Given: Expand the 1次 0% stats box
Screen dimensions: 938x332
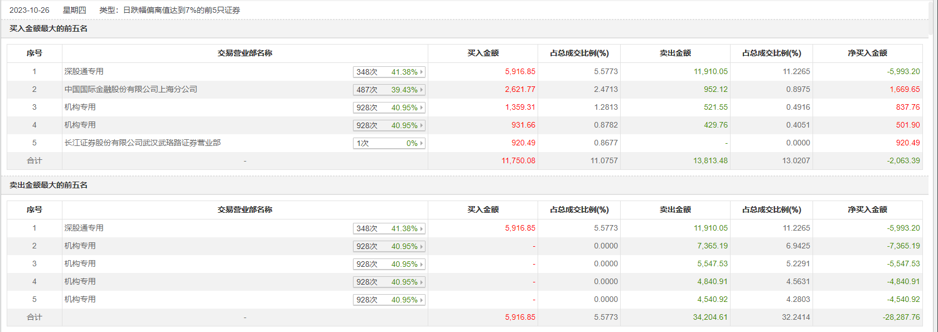Looking at the screenshot, I should [x=389, y=143].
